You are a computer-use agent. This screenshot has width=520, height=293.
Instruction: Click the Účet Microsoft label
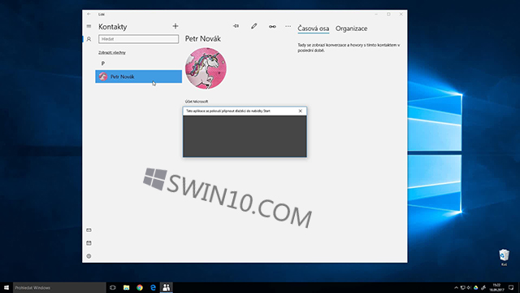pyautogui.click(x=197, y=102)
